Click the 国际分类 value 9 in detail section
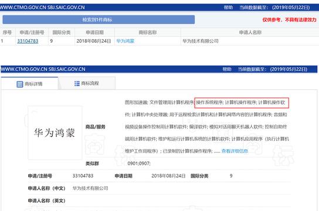Screen dimensions: 319x211 coord(231,176)
